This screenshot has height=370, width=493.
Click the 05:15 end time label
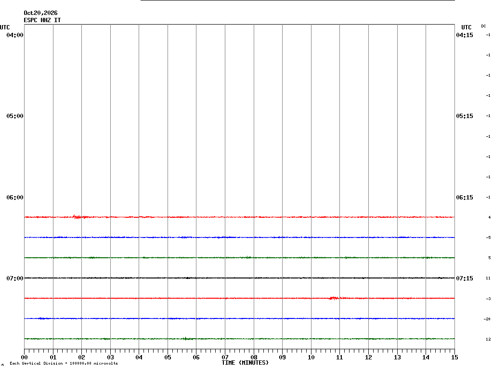(x=465, y=116)
